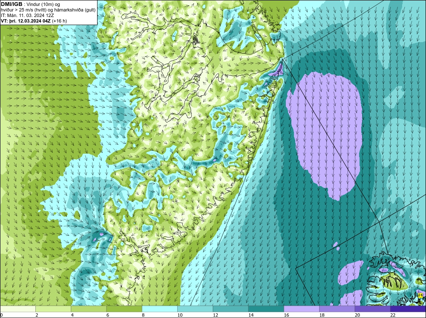Image resolution: width=426 pixels, height=318 pixels.
Task: Click the legend scale label 4
Action: [x=72, y=315]
